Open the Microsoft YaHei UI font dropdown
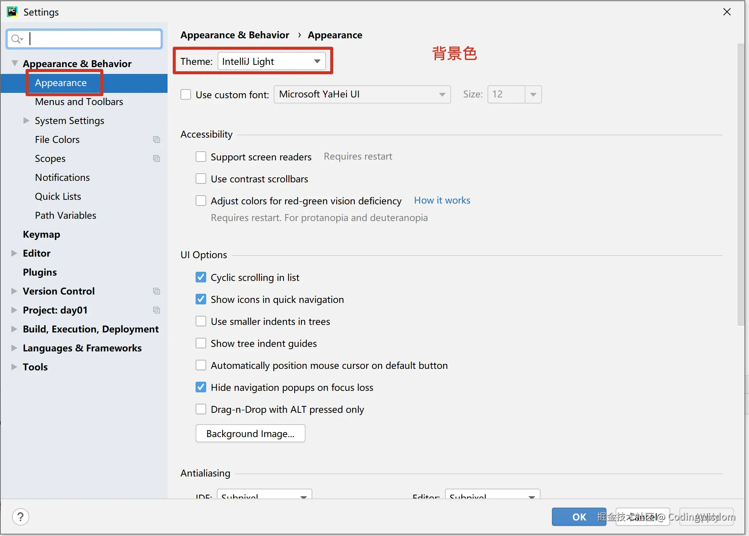 click(362, 94)
